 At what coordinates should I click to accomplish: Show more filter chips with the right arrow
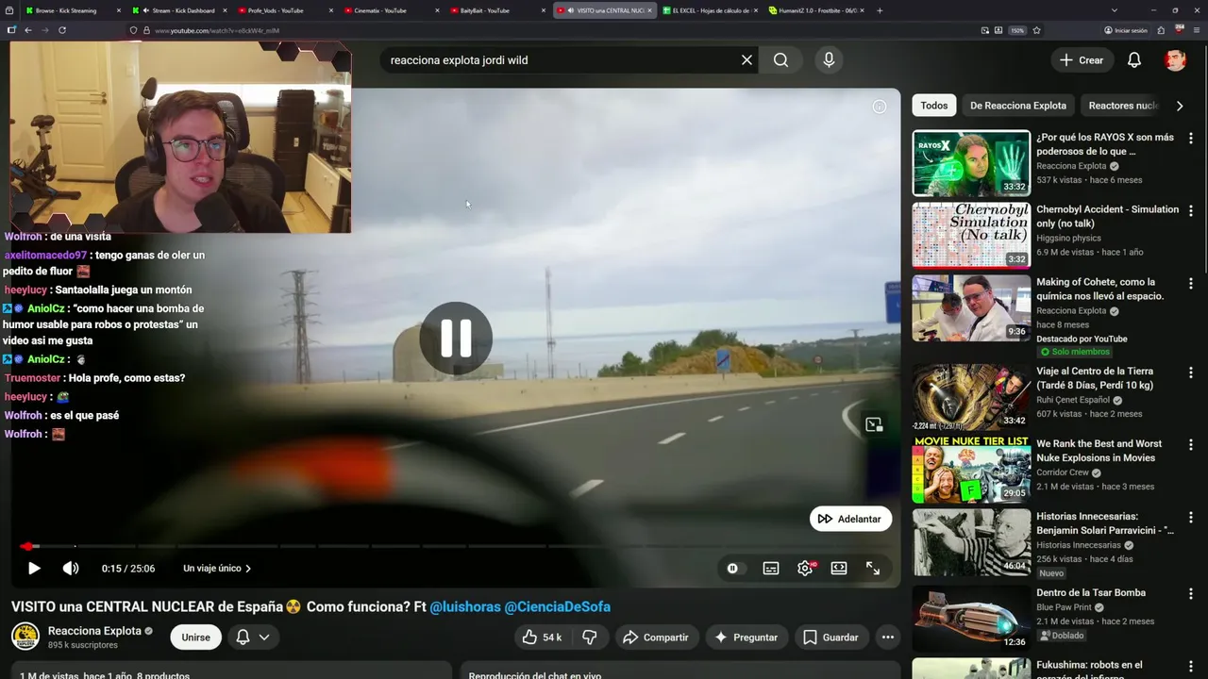point(1180,106)
